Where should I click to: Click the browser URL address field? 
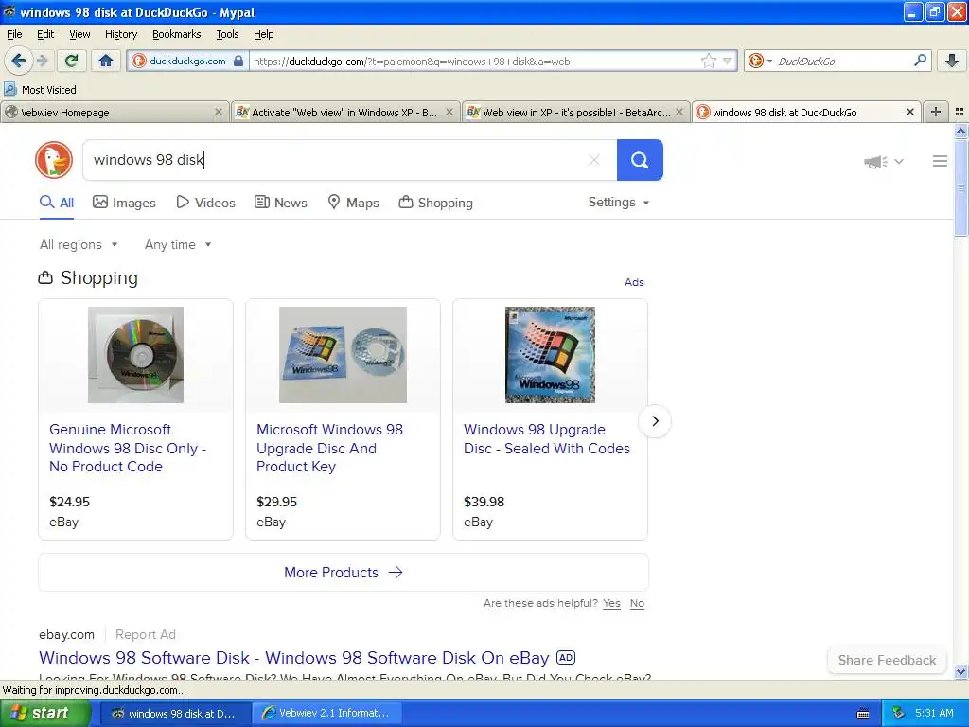(x=475, y=61)
